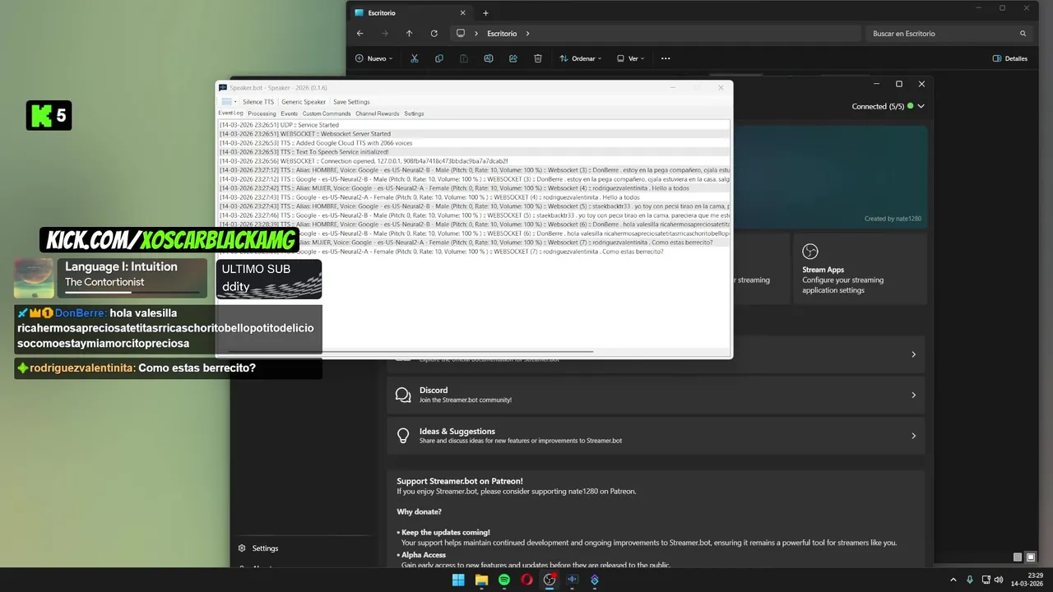The width and height of the screenshot is (1053, 592).
Task: Click the rodriguezvalentinita chat username in overlay
Action: tap(82, 368)
